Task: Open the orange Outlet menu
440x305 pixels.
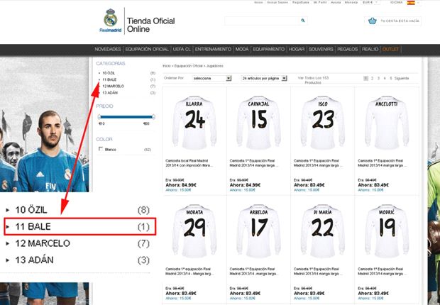Action: pos(390,49)
